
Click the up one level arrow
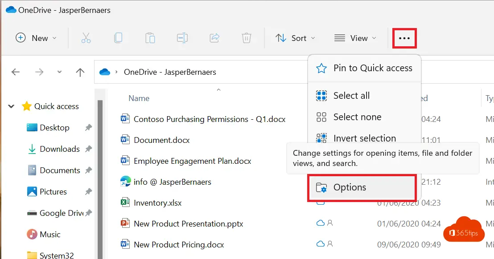pos(80,72)
